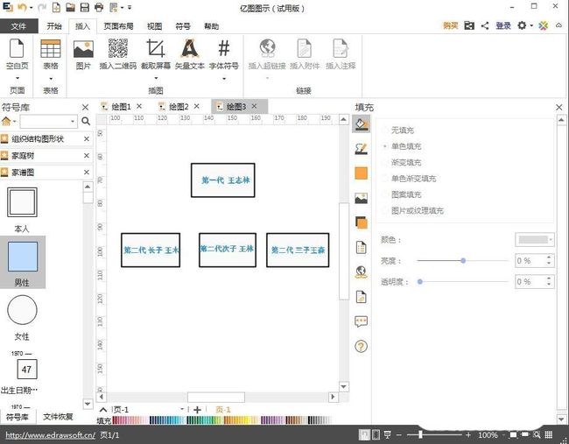Click the 字体符号 font symbol icon
The width and height of the screenshot is (569, 444).
click(x=224, y=54)
